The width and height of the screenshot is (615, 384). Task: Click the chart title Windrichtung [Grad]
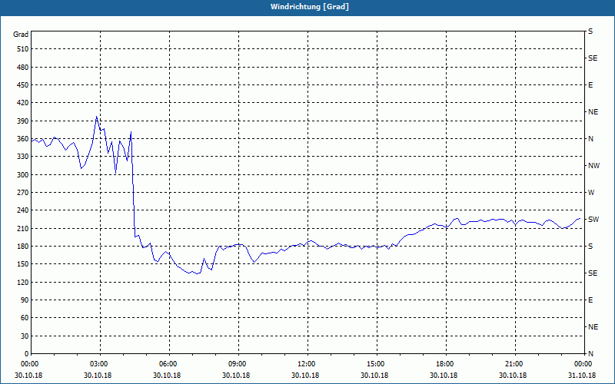tap(310, 7)
